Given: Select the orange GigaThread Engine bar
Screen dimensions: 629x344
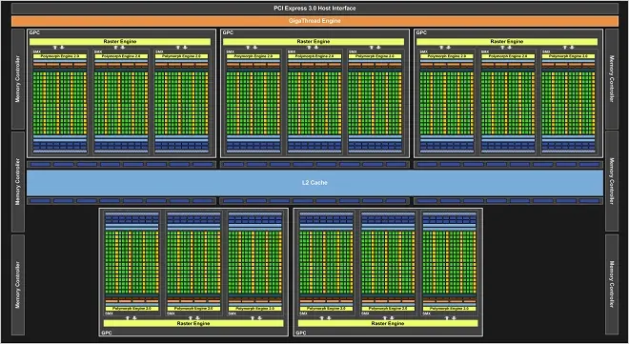Looking at the screenshot, I should 314,21.
